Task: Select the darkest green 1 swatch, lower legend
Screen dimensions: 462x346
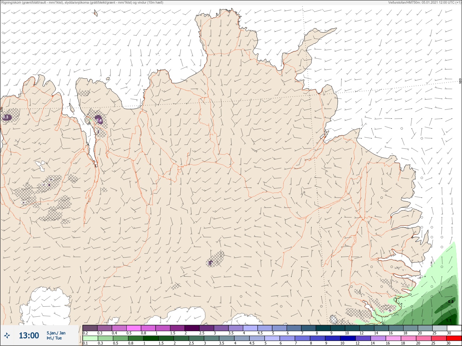Action: pyautogui.click(x=151, y=338)
